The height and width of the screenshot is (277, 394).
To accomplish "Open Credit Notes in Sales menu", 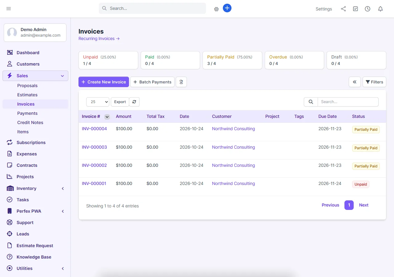I will (30, 122).
